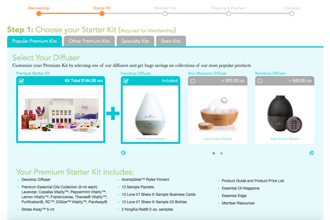
Task: Click the Starter Kit step circle
Action: pos(102,13)
